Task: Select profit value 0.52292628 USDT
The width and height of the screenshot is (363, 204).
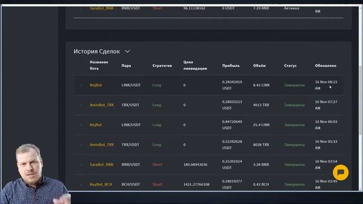Action: point(232,145)
